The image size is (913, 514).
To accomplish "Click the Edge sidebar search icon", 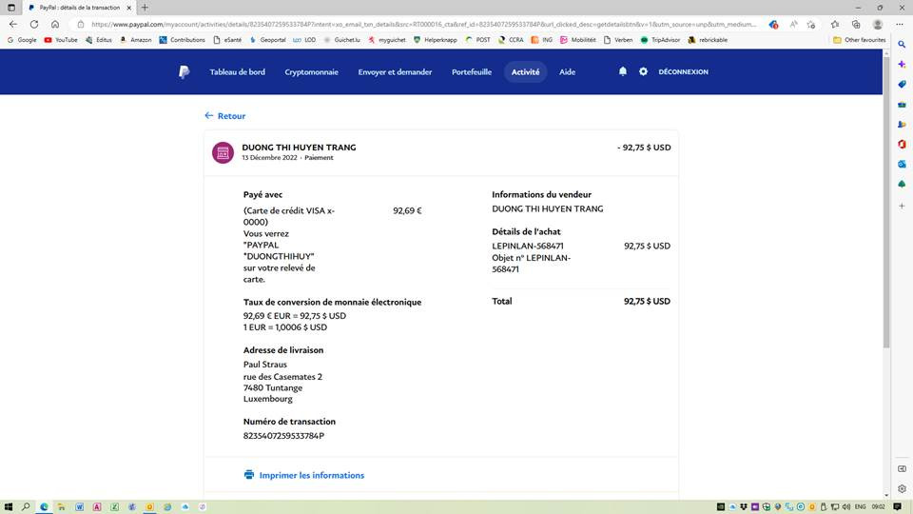I will pos(902,45).
